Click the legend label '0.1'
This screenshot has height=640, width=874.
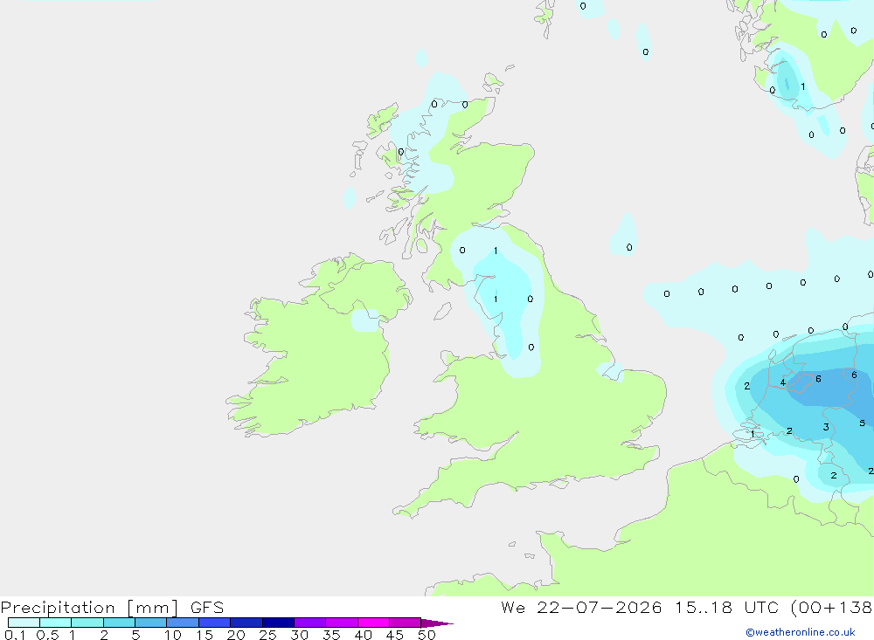click(15, 635)
